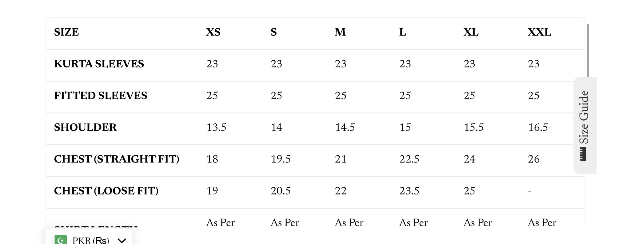Open the PKR (Rs) currency selector
630x244 pixels.
(89, 239)
